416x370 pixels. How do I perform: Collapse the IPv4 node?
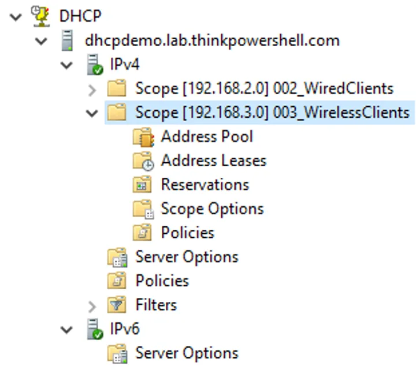coord(68,65)
